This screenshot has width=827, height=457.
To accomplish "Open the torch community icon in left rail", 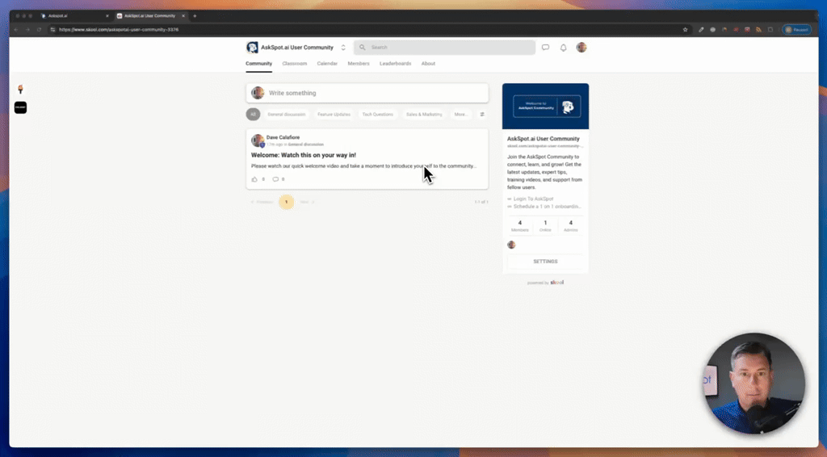I will point(20,89).
